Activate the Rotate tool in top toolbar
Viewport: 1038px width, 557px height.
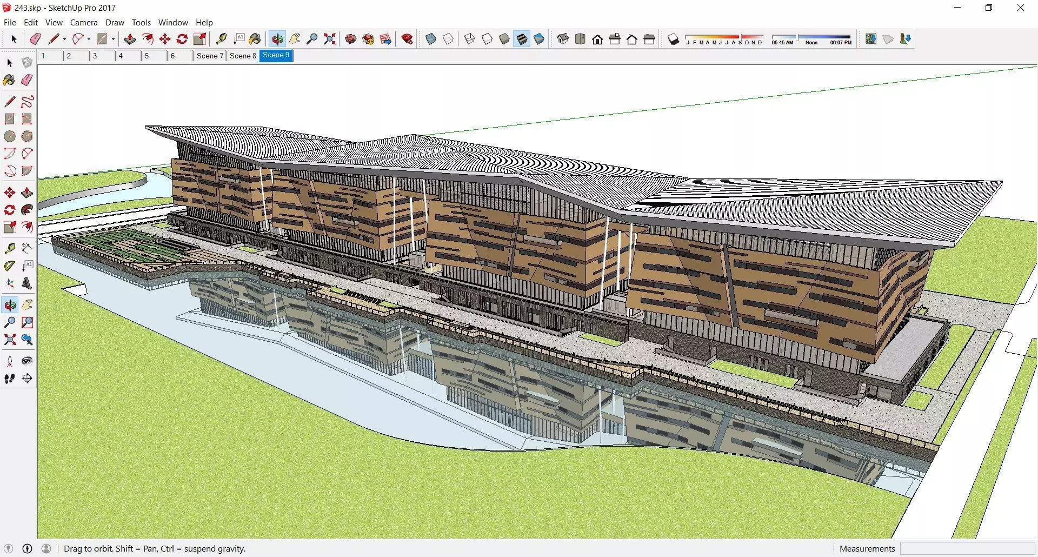(x=182, y=39)
